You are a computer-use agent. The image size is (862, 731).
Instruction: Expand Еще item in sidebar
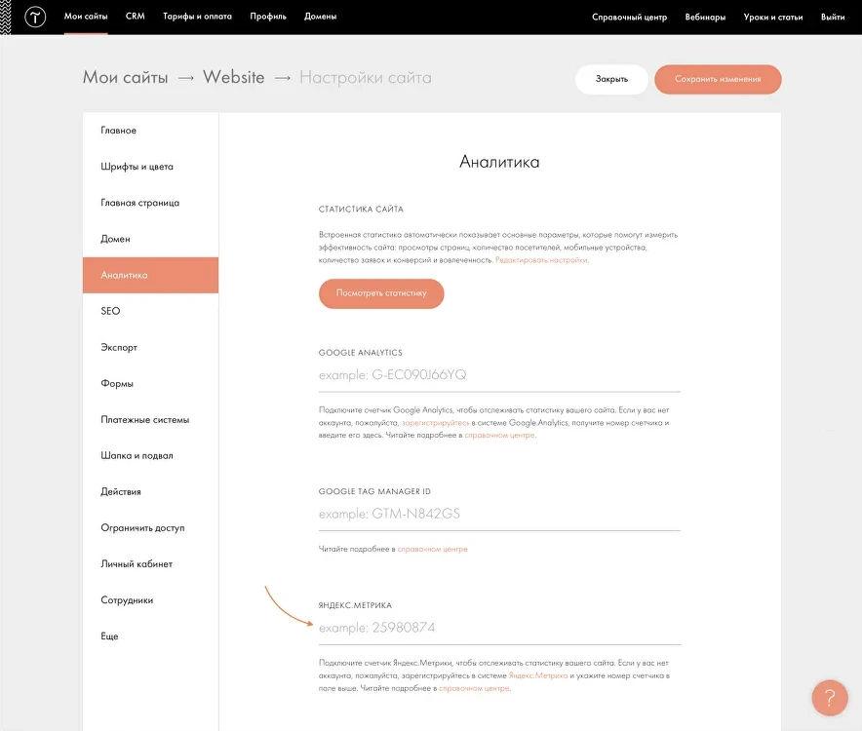click(109, 636)
